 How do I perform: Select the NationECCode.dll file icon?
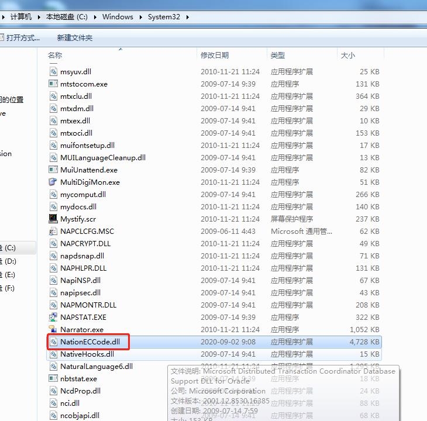(x=54, y=342)
